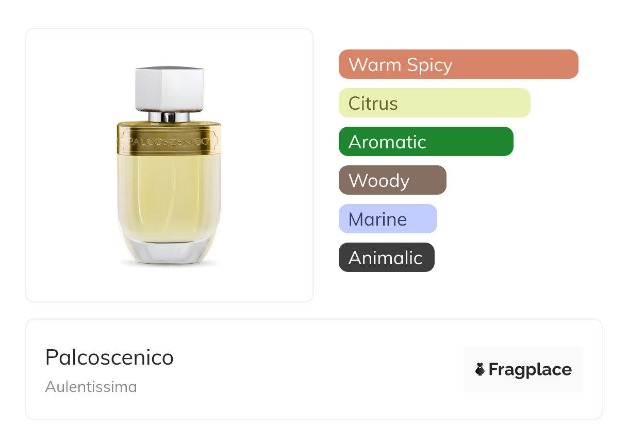Image resolution: width=628 pixels, height=445 pixels.
Task: Click the Fragplace wordmark text
Action: (530, 369)
